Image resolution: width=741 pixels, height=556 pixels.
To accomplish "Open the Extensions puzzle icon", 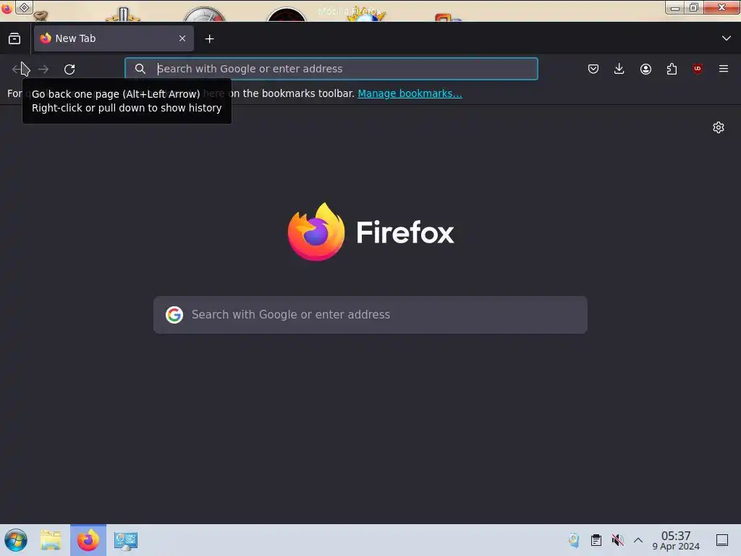I will [x=672, y=69].
